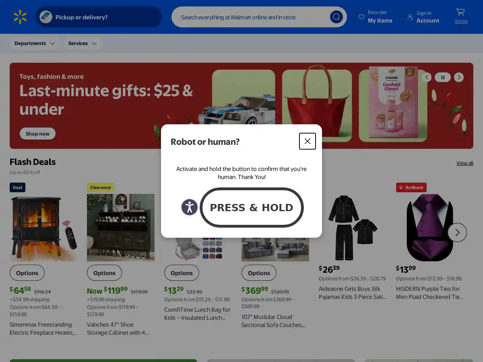Advance the banner carousel with right arrow
Screen dimensions: 483x362
point(458,77)
